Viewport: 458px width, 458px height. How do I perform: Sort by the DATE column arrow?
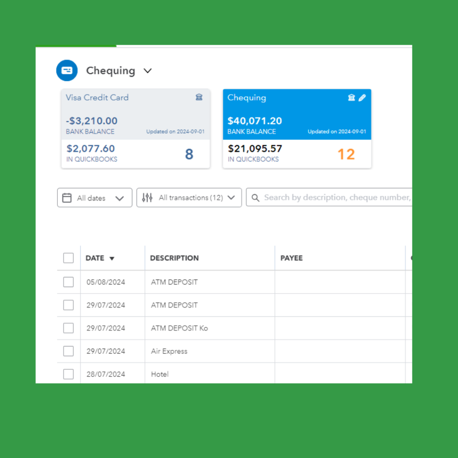[x=112, y=259]
